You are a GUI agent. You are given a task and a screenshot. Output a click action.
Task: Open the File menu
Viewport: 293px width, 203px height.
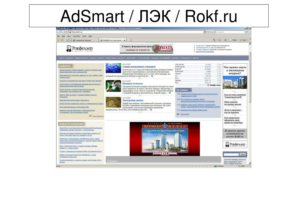58,36
